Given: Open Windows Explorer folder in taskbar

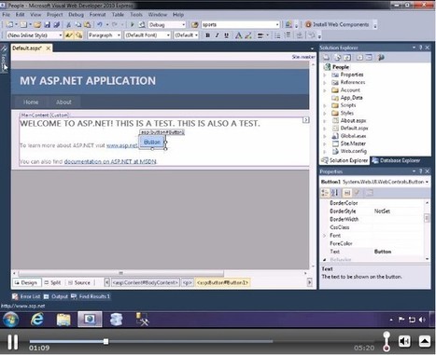Looking at the screenshot, I should (63, 320).
